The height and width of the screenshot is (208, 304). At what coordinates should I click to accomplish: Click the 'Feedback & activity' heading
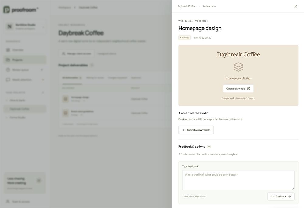[x=192, y=147]
